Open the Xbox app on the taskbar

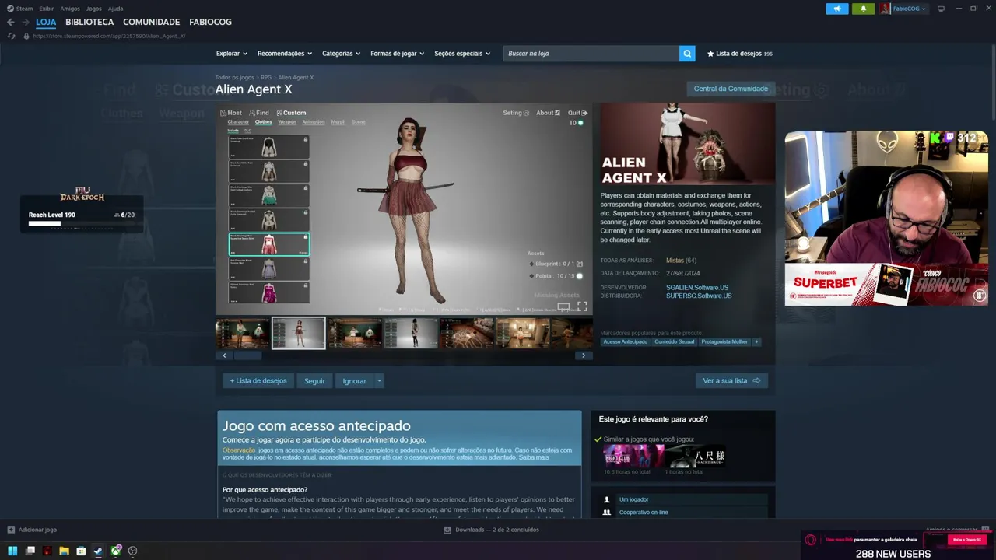pos(116,551)
